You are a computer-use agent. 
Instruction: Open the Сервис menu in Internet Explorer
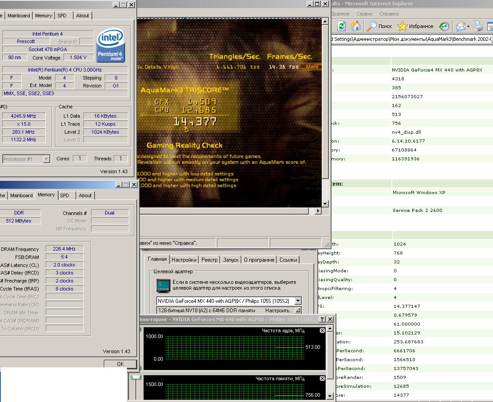point(364,14)
